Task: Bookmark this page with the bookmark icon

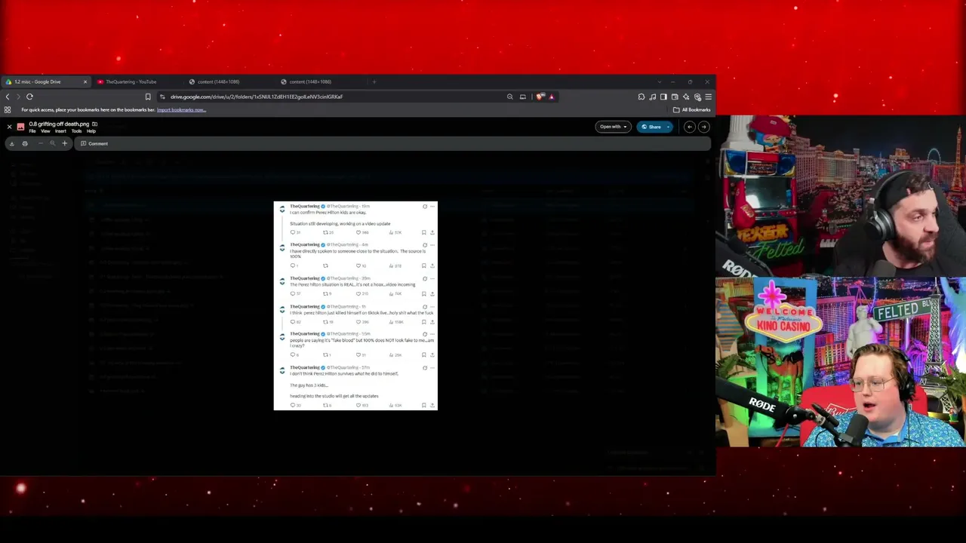Action: (x=148, y=97)
